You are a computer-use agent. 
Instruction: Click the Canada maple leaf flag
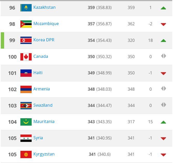point(26,57)
